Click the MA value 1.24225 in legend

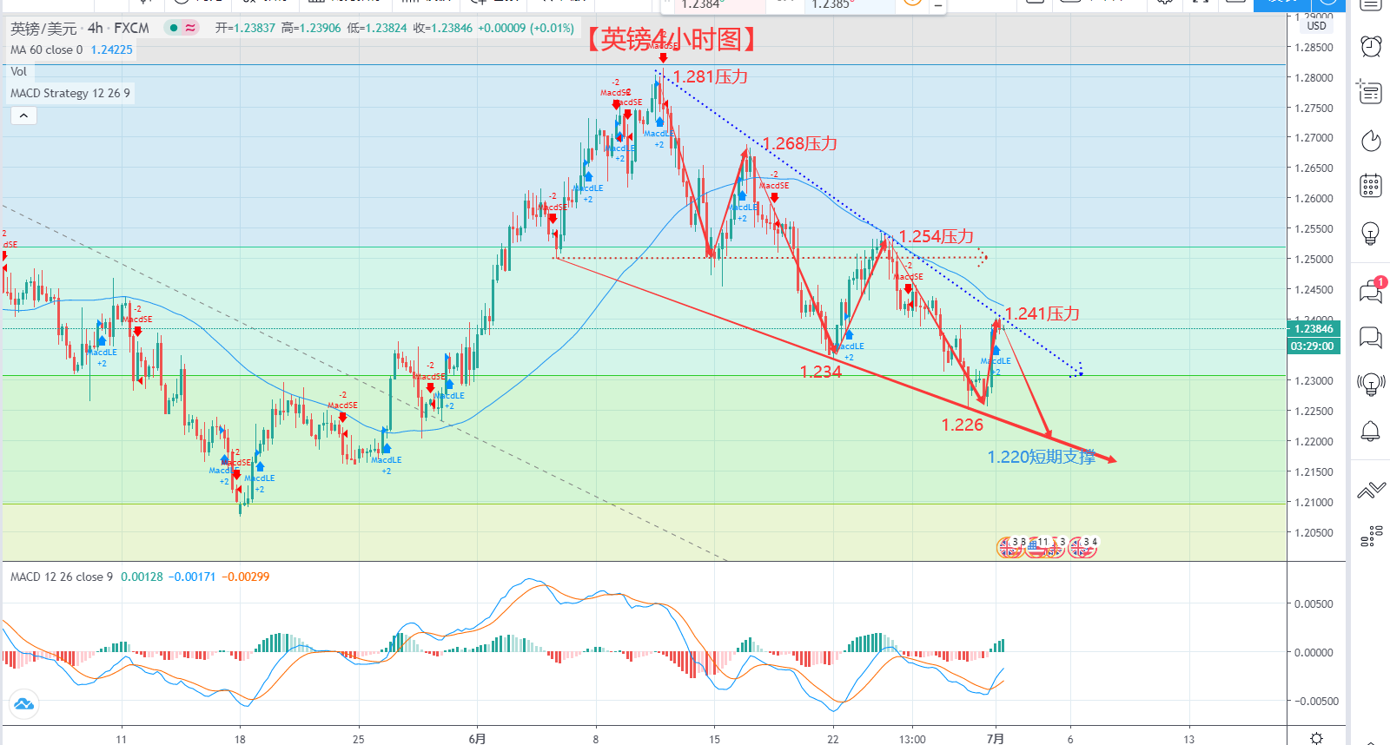[x=112, y=49]
